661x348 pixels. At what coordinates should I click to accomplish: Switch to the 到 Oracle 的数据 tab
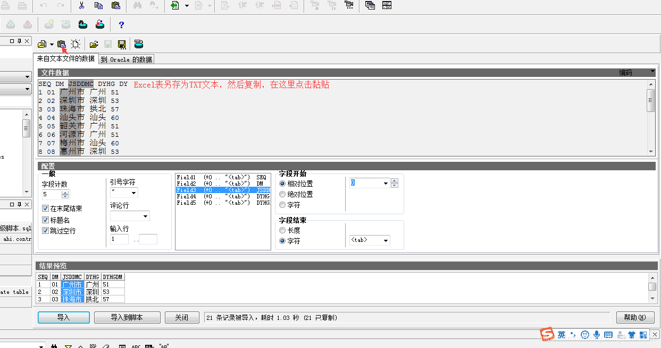(127, 59)
